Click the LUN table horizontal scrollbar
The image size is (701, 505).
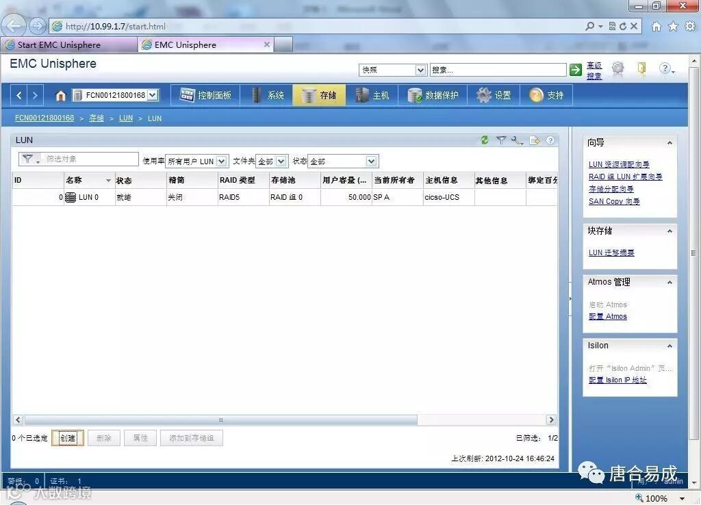tap(221, 419)
